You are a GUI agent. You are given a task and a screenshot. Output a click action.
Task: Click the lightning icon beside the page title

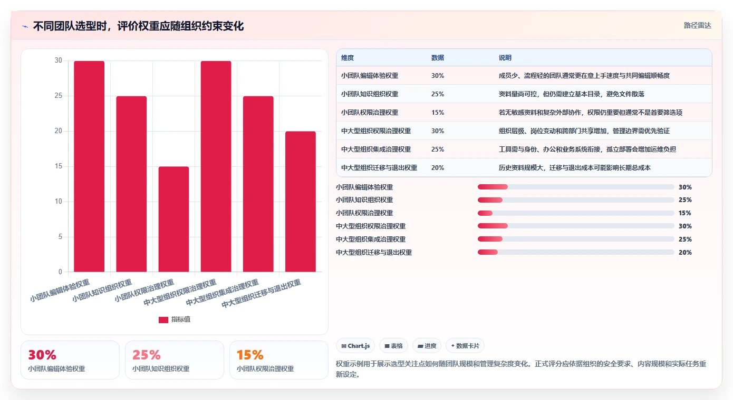(x=25, y=26)
